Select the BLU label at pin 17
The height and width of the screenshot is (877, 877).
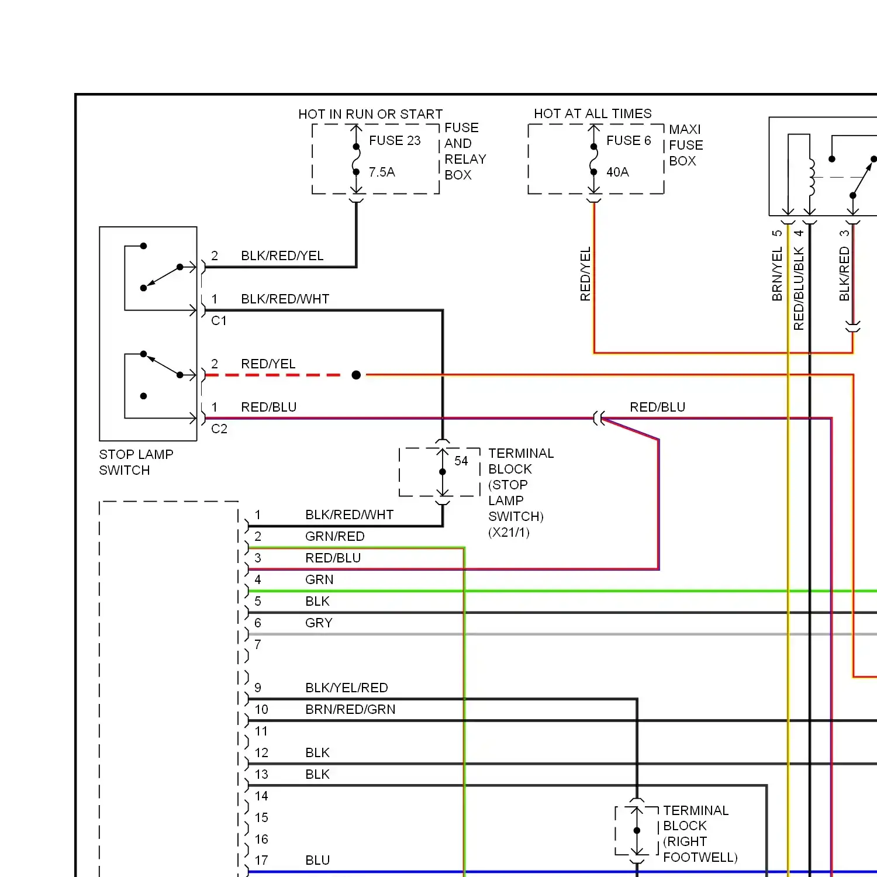(317, 860)
